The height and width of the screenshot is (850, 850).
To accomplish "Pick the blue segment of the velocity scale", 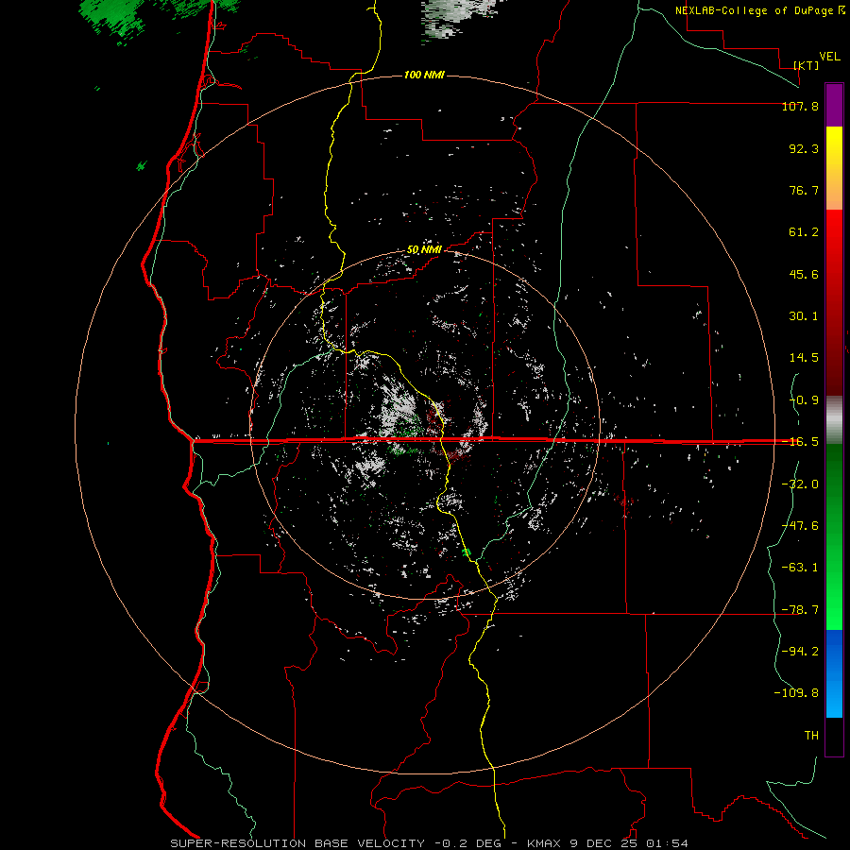I will (834, 673).
